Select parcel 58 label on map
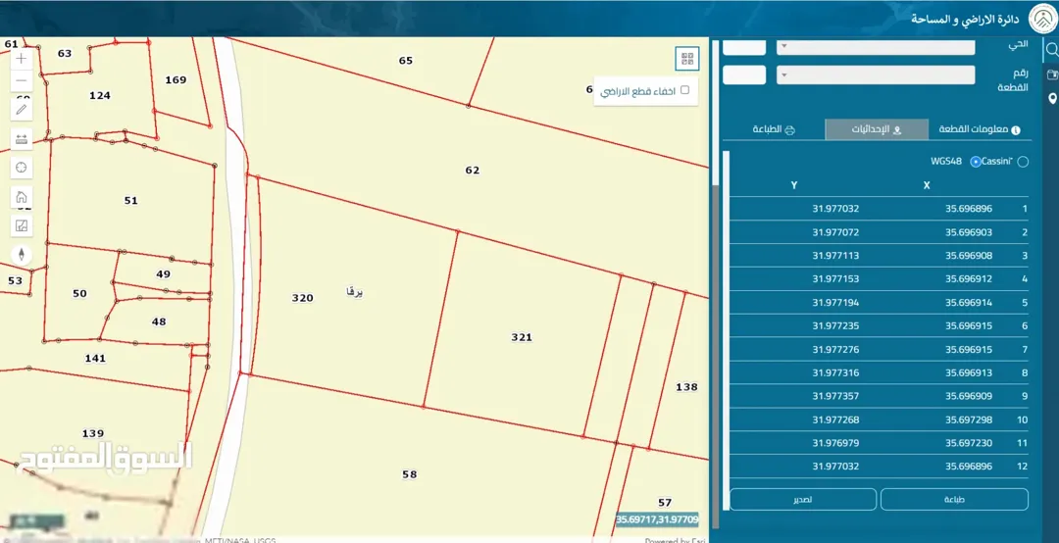Screen dimensions: 1059x543 click(409, 474)
